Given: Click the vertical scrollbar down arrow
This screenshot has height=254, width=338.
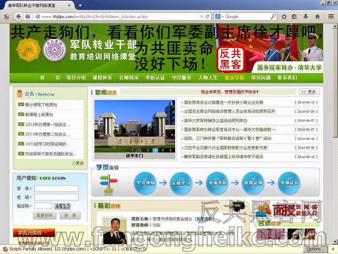Looking at the screenshot, I should click(x=335, y=241).
